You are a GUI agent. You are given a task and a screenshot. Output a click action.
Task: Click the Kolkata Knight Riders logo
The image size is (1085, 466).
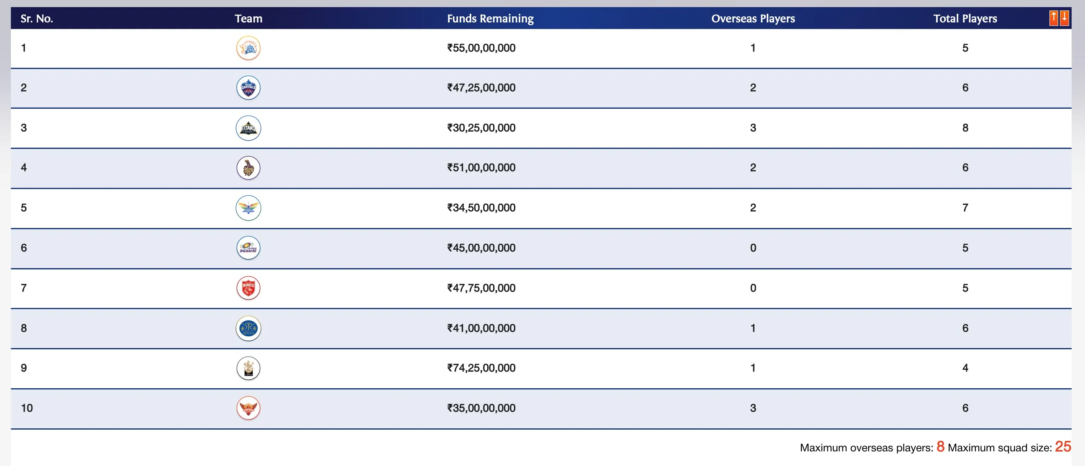[248, 168]
